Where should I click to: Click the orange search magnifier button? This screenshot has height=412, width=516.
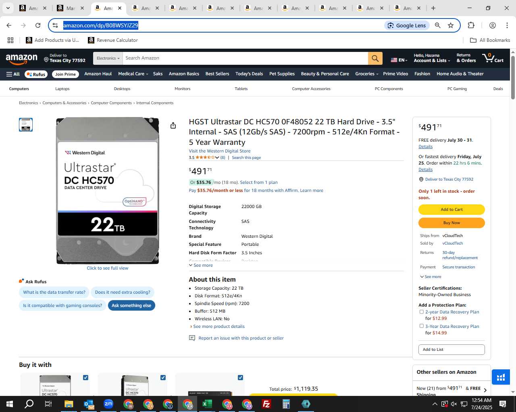pos(375,58)
